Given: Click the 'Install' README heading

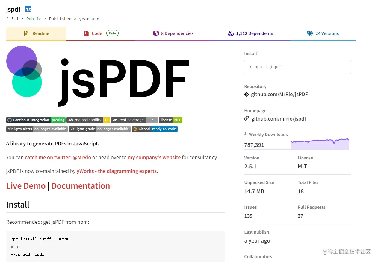Looking at the screenshot, I should click(x=18, y=205).
